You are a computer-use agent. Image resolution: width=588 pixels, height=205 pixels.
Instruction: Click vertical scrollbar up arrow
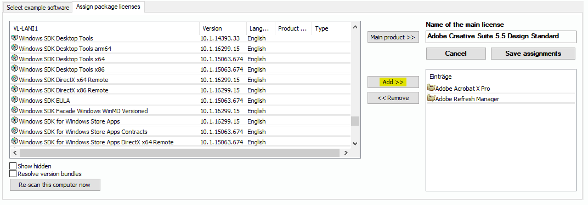pos(355,26)
